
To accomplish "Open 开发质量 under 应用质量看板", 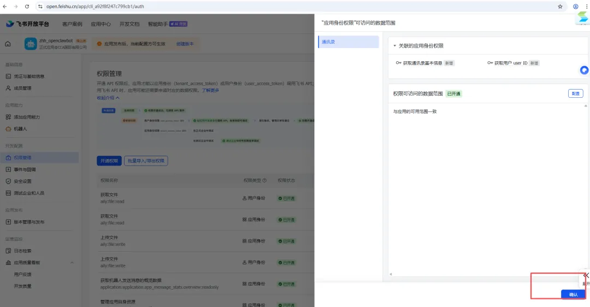I will point(22,286).
